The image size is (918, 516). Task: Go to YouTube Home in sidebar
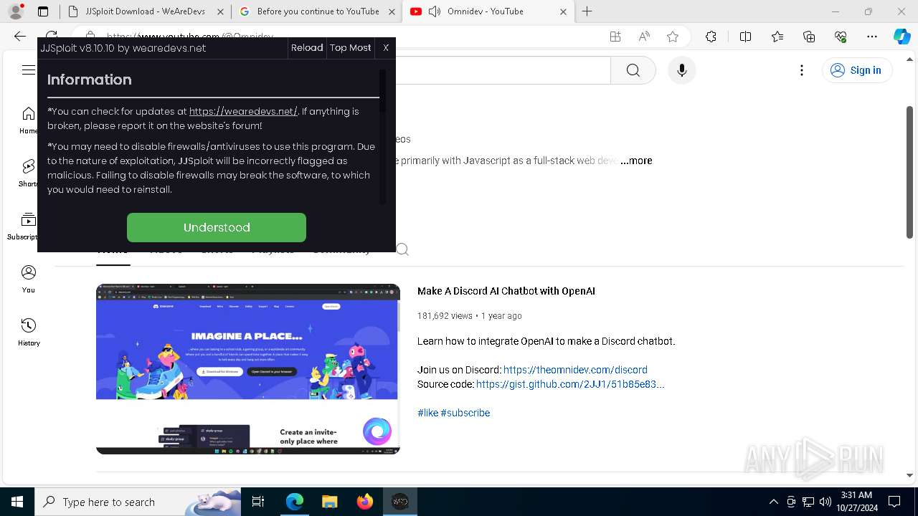(29, 120)
